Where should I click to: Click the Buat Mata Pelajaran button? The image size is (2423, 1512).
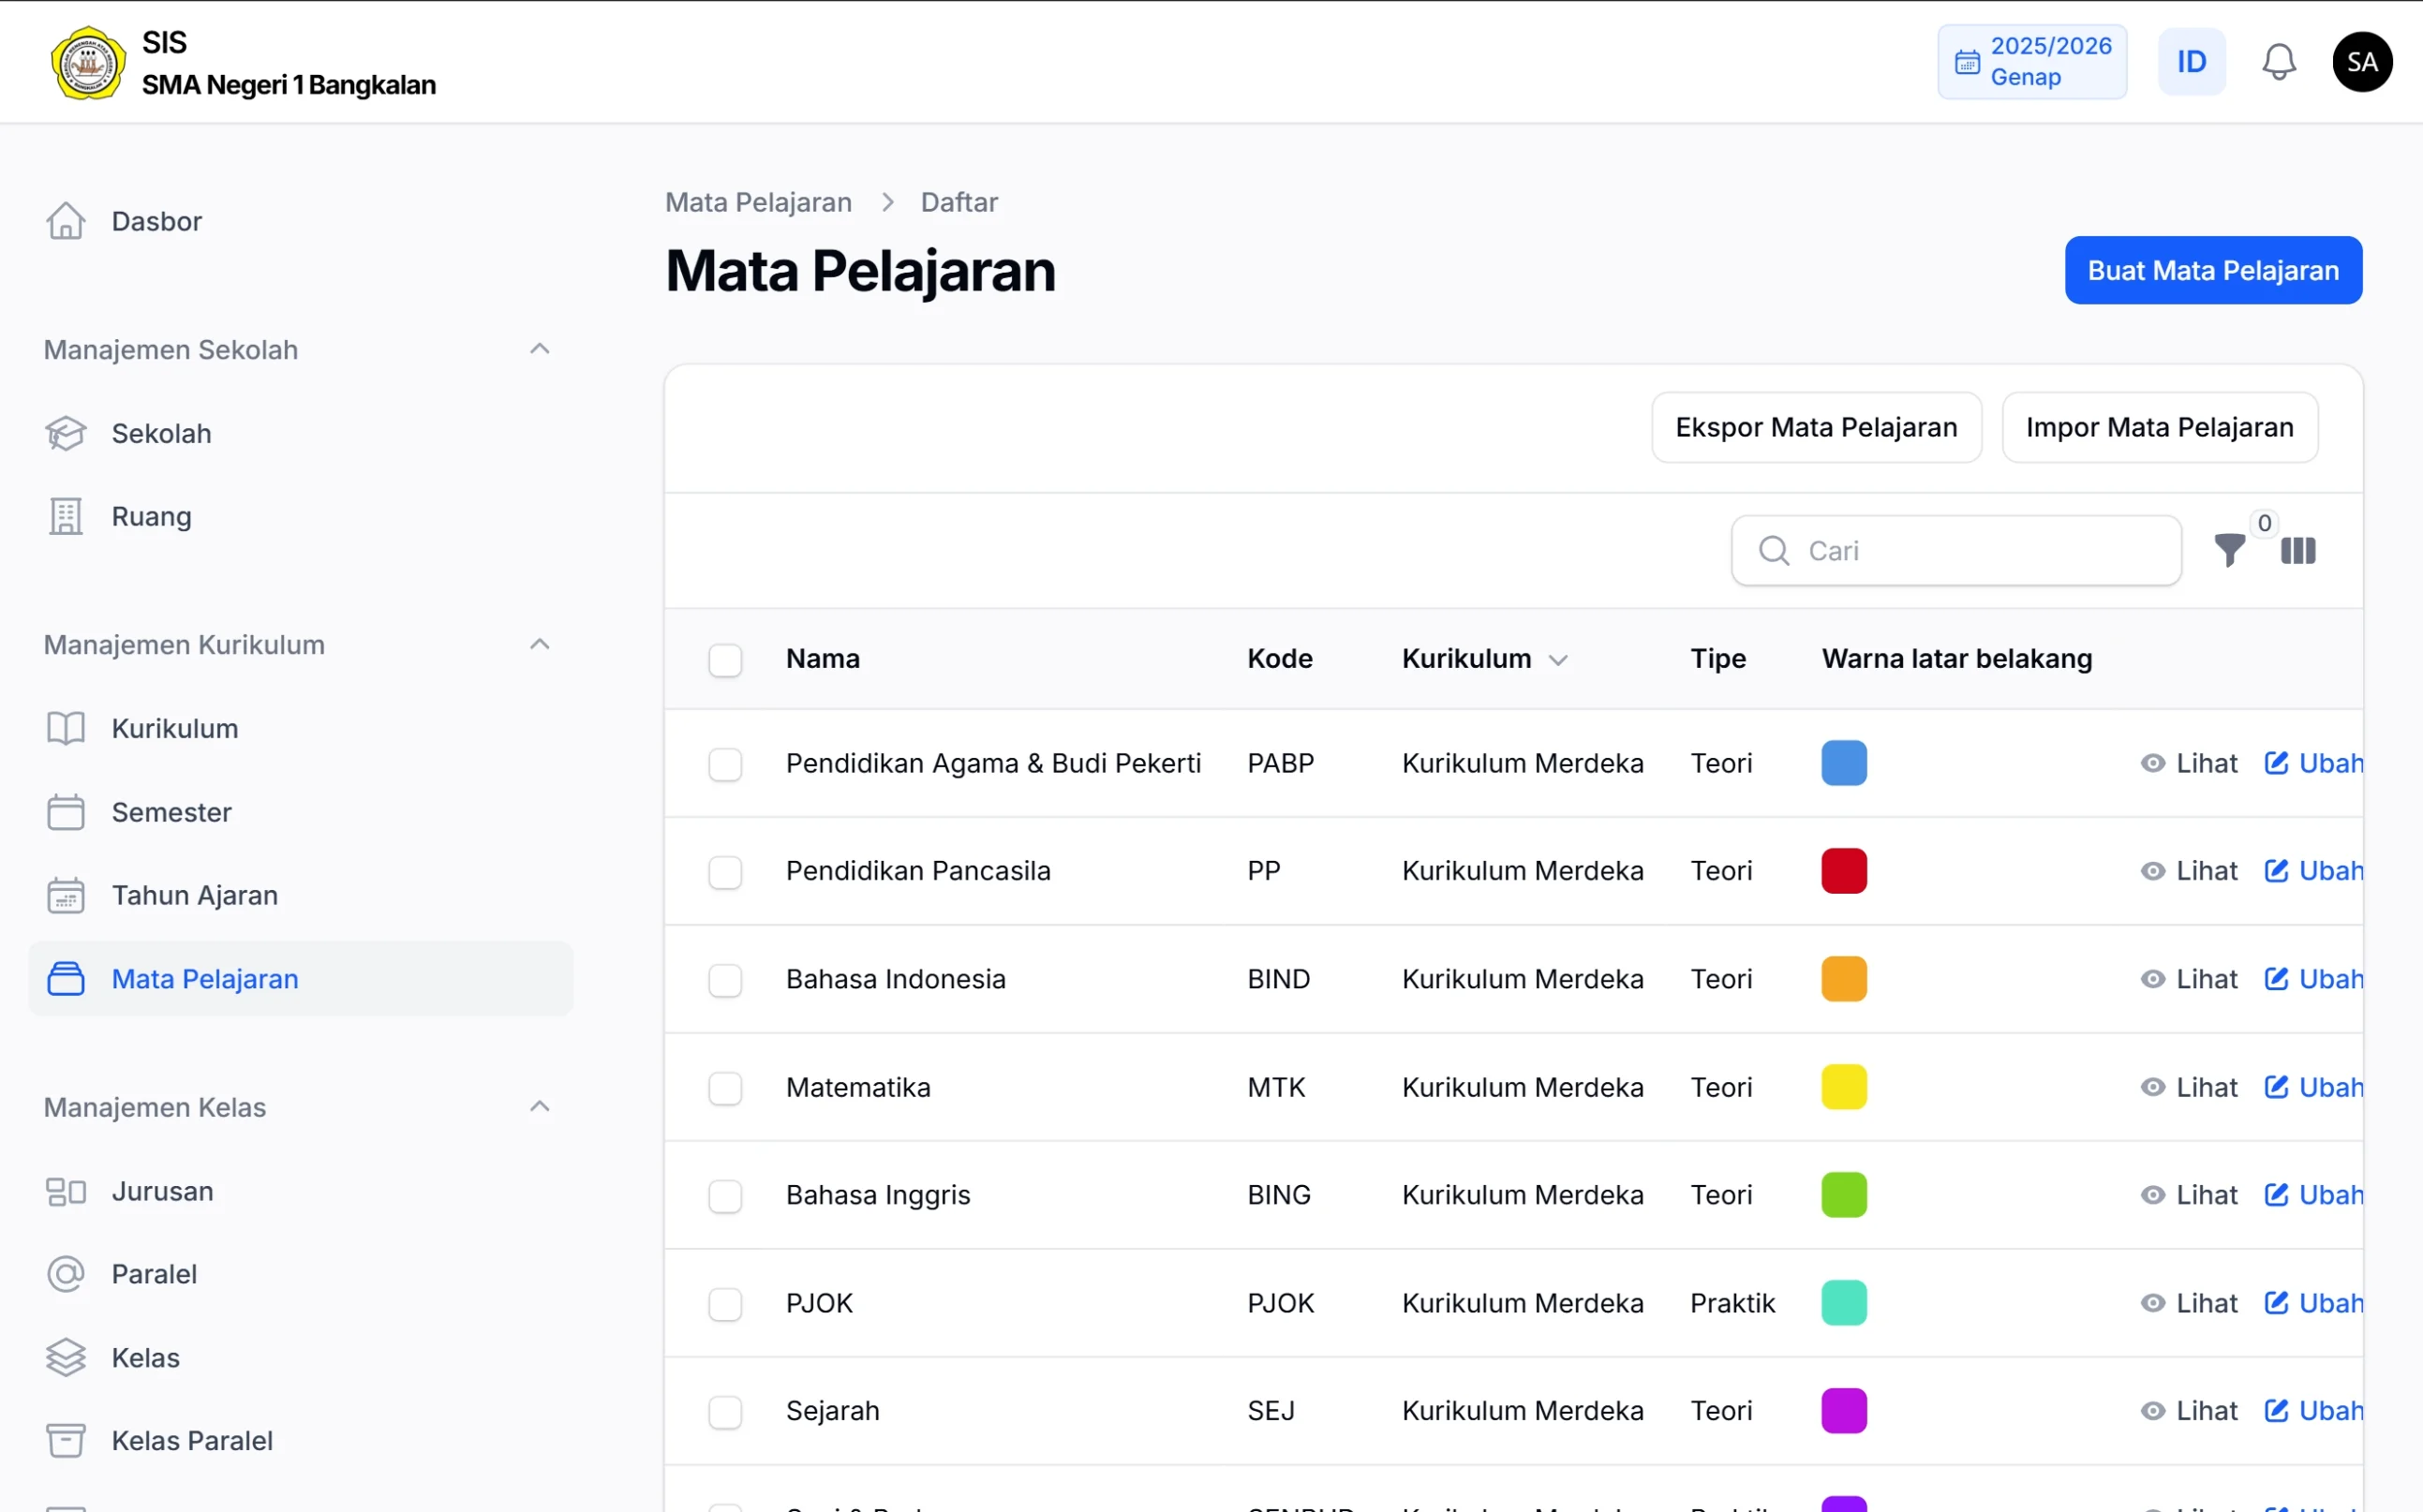tap(2213, 270)
